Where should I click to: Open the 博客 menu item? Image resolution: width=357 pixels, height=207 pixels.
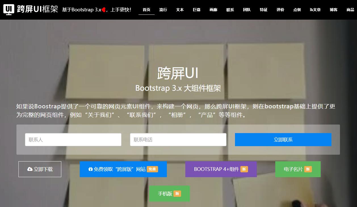333,9
